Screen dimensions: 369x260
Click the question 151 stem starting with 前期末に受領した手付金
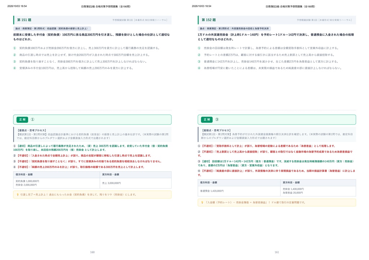click(92, 37)
